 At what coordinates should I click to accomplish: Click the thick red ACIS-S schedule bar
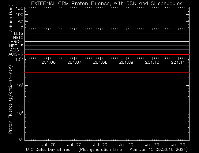[107, 54]
